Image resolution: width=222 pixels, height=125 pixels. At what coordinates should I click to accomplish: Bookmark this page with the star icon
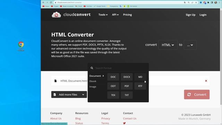196,2
